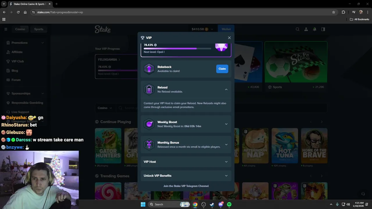Open the Casino filter dropdown
The width and height of the screenshot is (372, 209).
[105, 108]
